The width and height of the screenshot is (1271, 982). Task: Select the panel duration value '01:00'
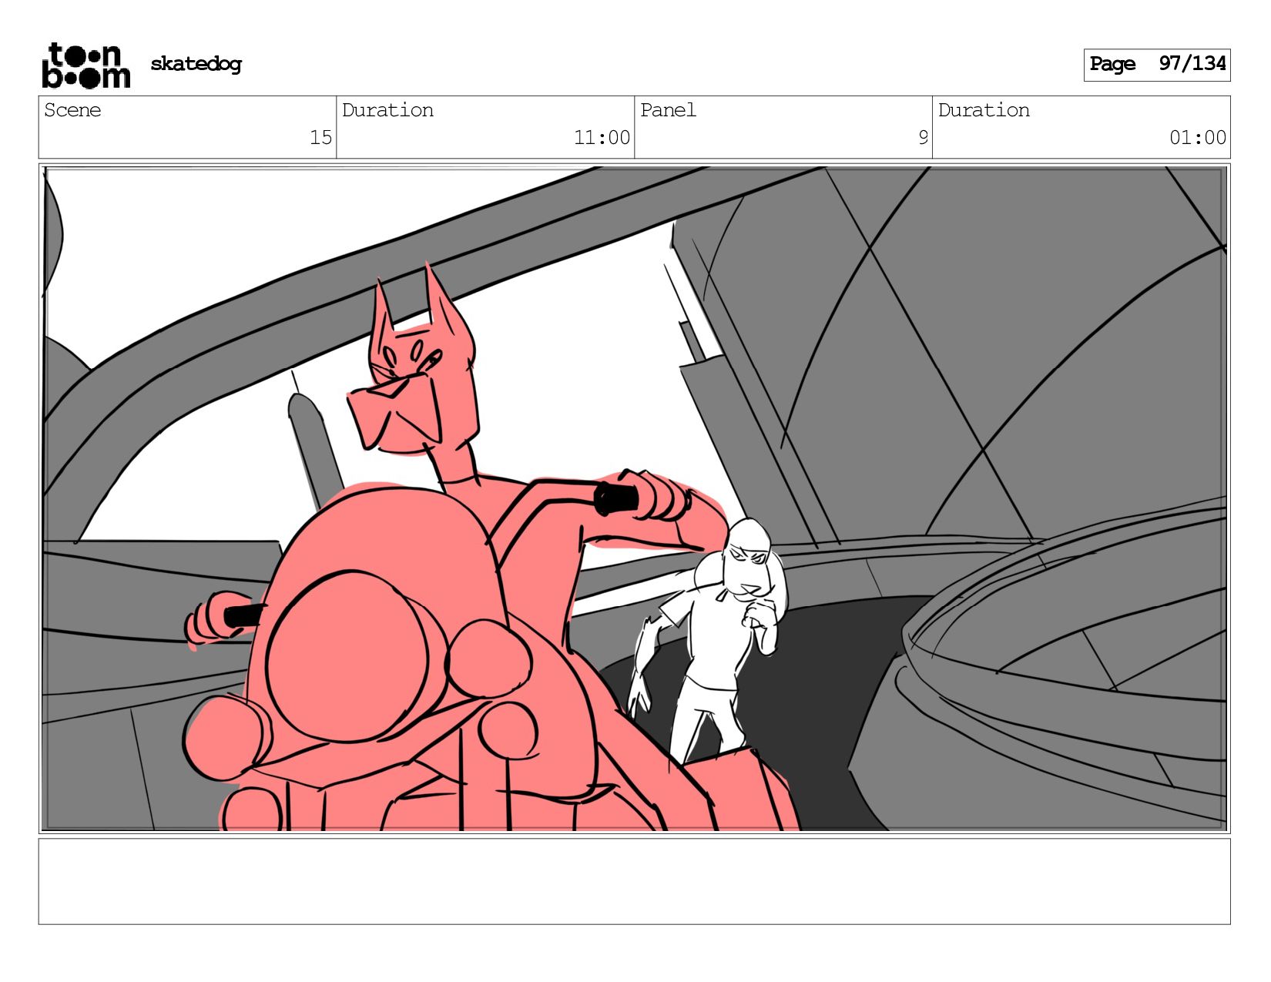coord(1198,138)
